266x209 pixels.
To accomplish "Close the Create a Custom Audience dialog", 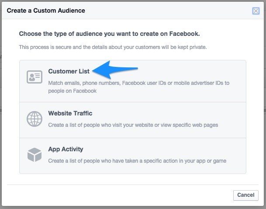I will click(x=256, y=11).
